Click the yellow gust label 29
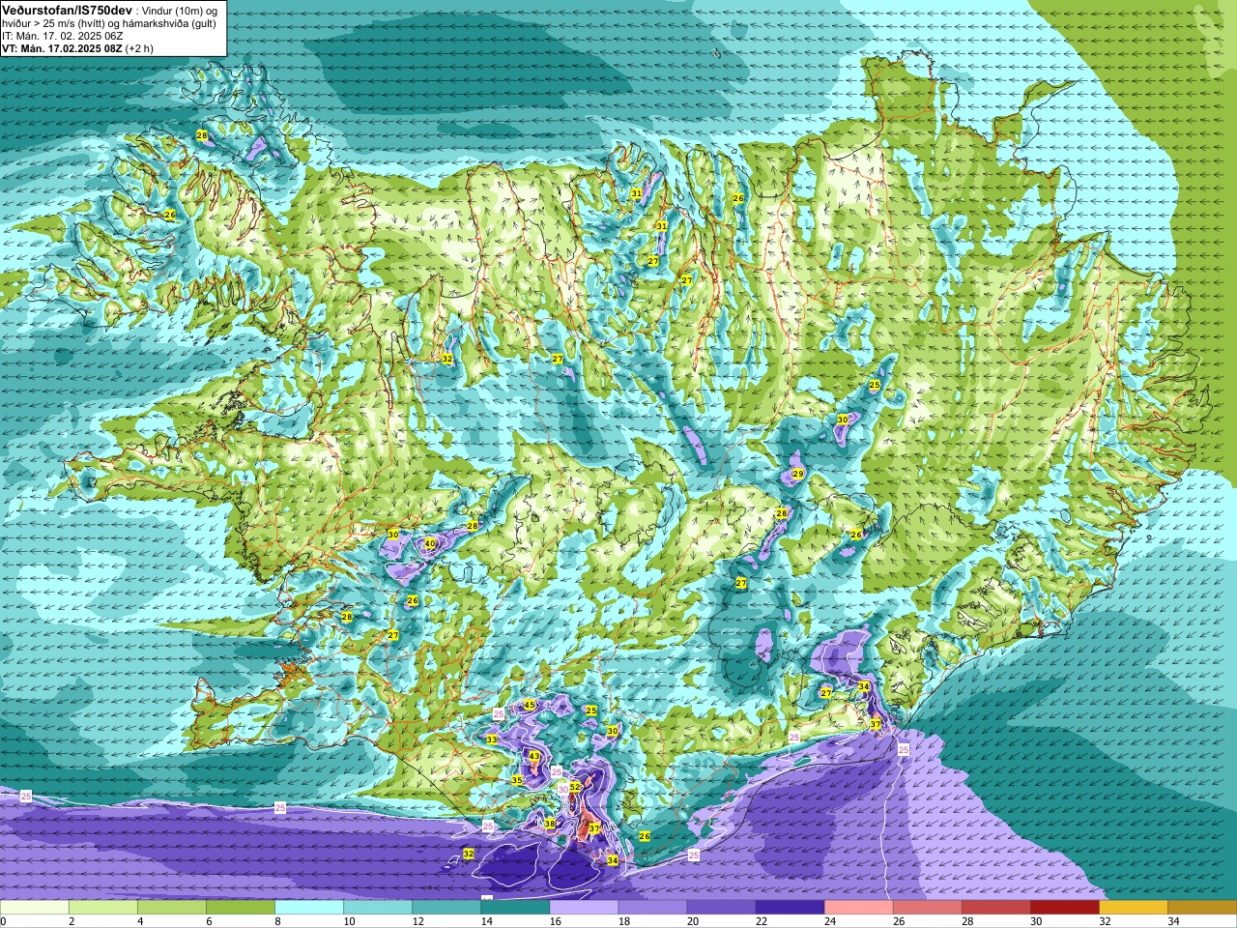Screen dimensions: 1237x928 click(x=798, y=474)
